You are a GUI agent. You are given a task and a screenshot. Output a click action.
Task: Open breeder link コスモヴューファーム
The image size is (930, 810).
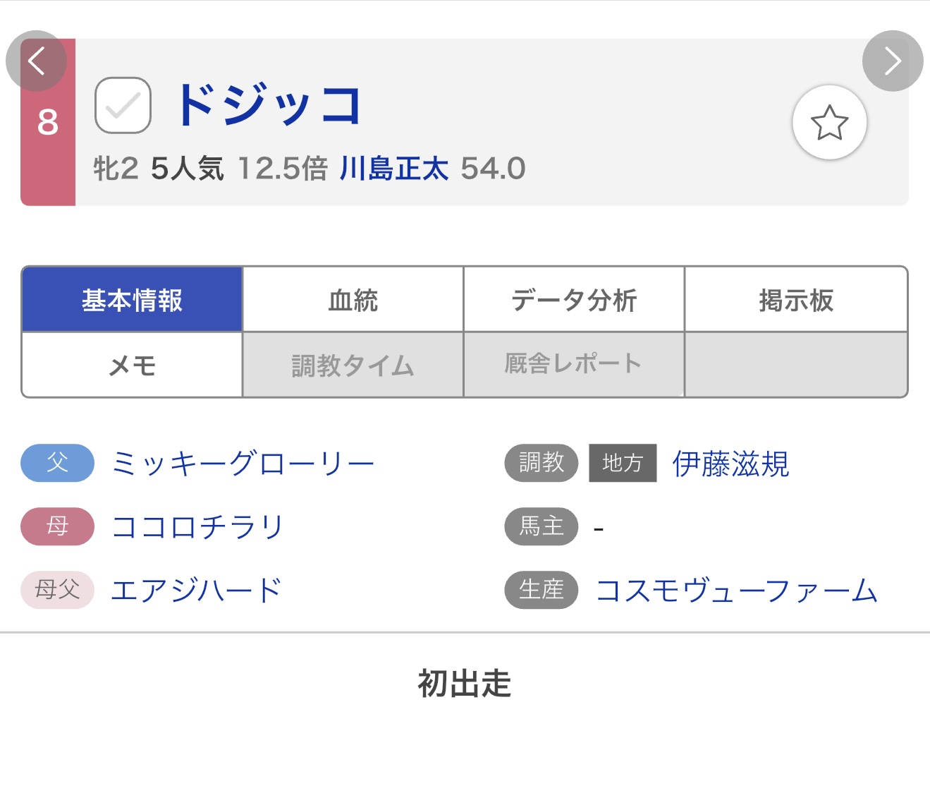pyautogui.click(x=736, y=591)
